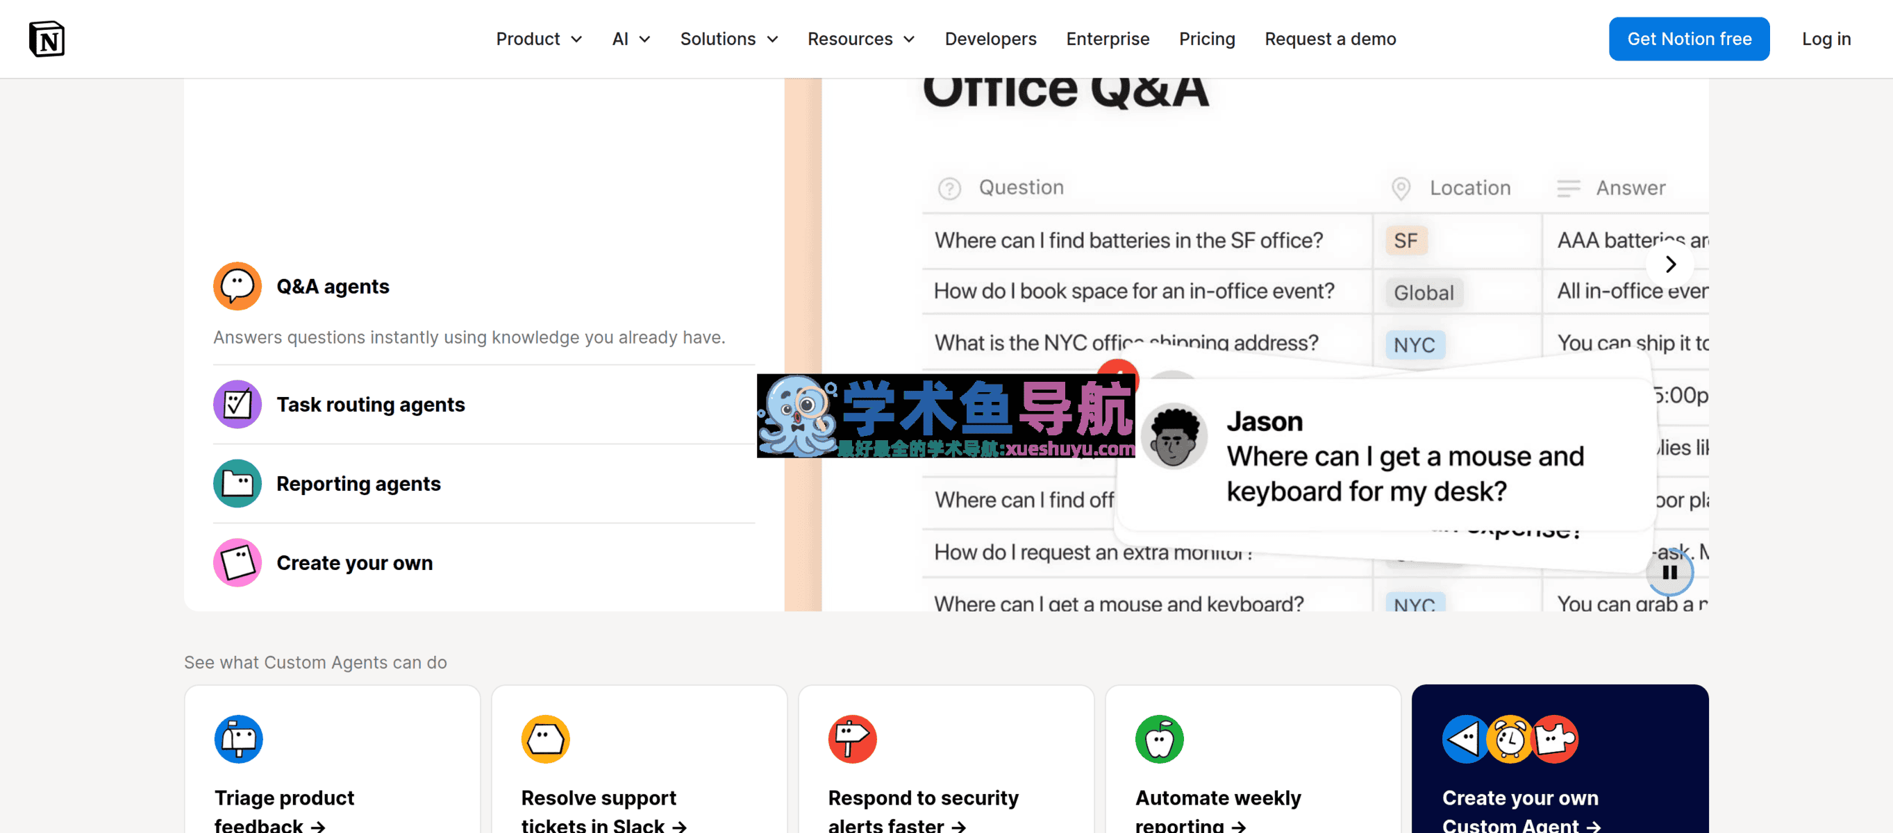Select the Q&A agents tab

click(484, 286)
